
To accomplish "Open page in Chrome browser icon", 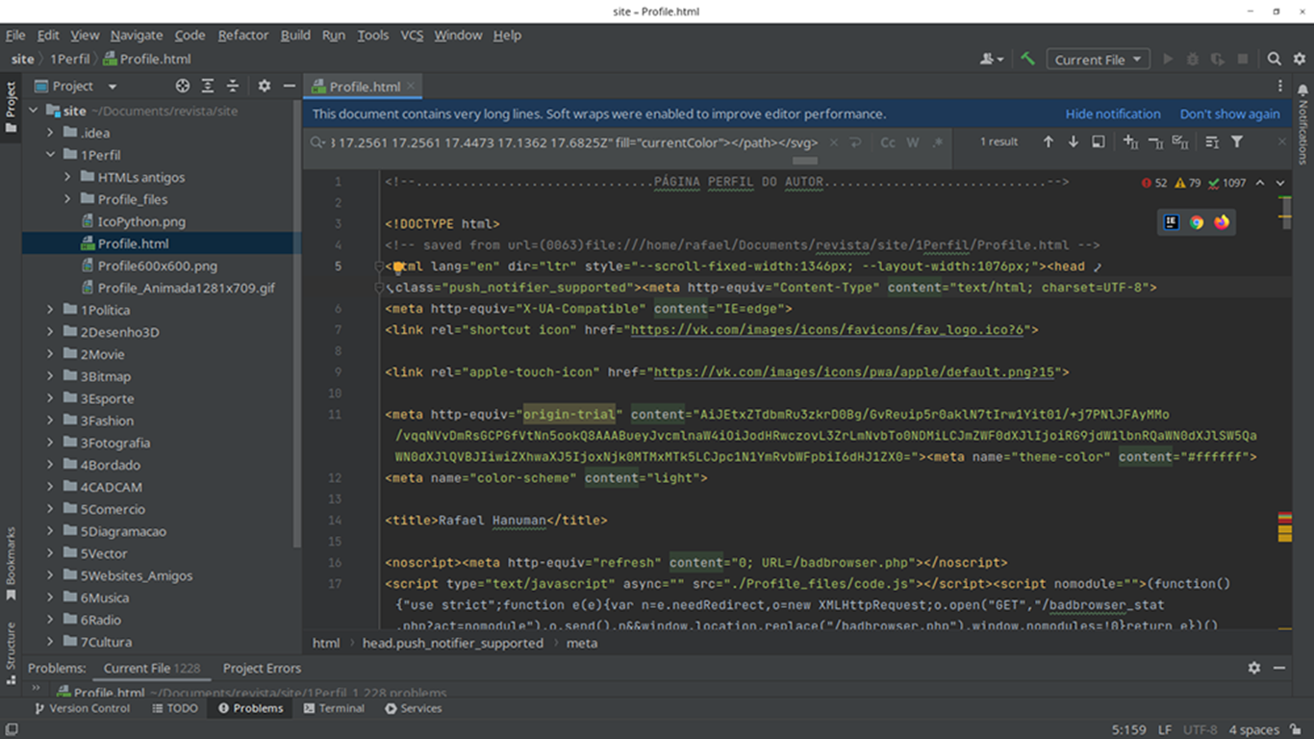I will click(1197, 222).
